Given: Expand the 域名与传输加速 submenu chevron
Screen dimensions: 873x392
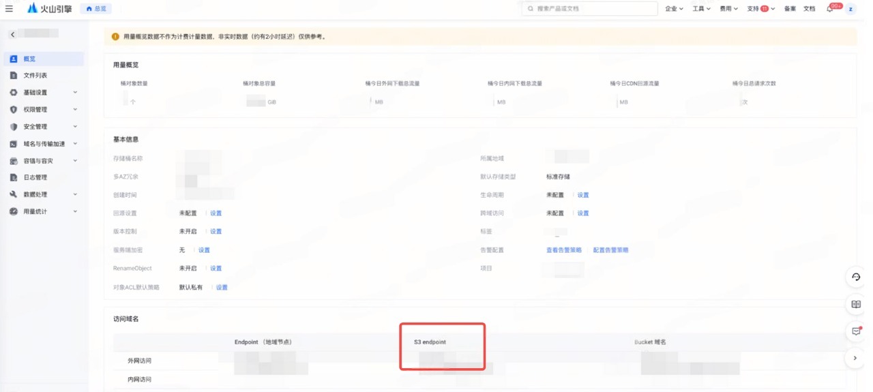Looking at the screenshot, I should [x=75, y=144].
